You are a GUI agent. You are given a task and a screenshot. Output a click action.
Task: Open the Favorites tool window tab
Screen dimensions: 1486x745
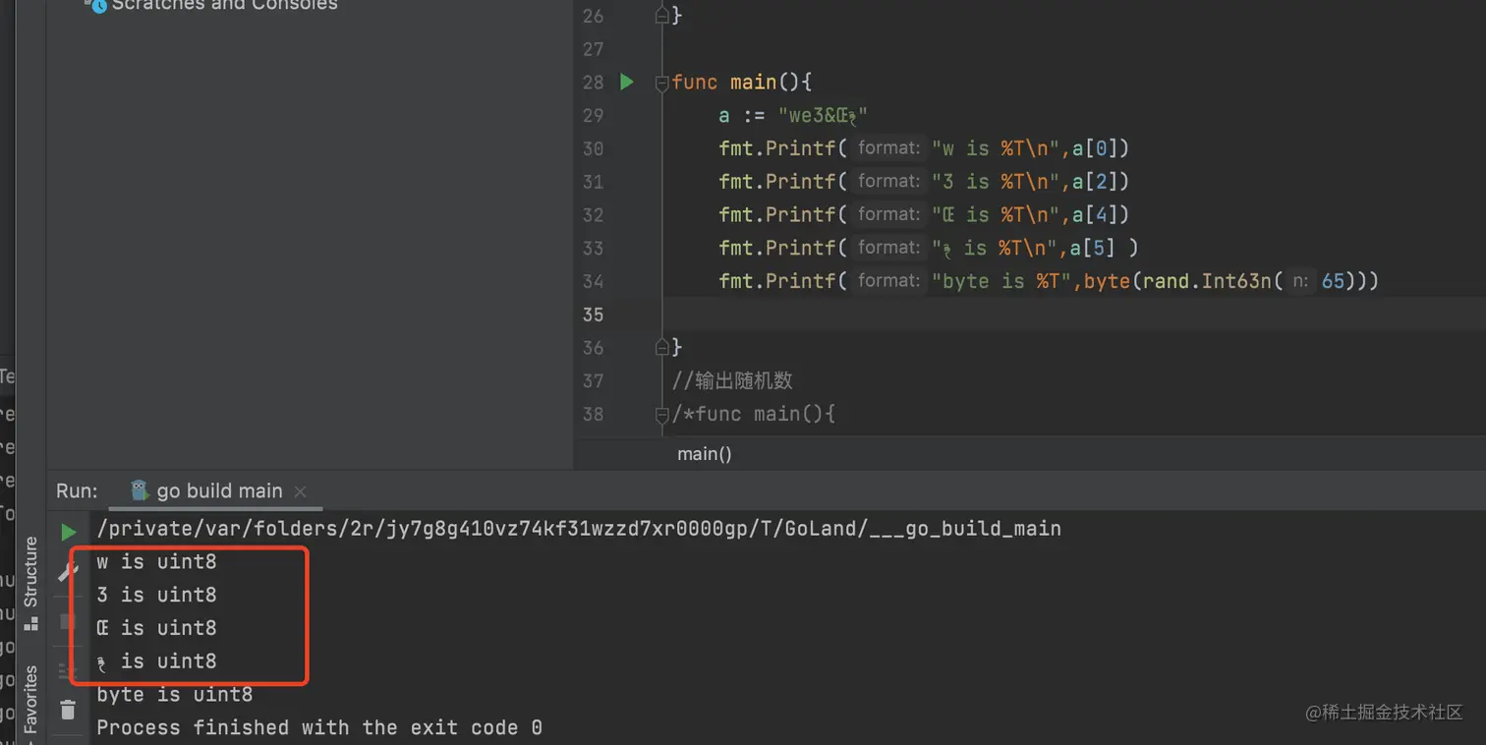coord(30,700)
